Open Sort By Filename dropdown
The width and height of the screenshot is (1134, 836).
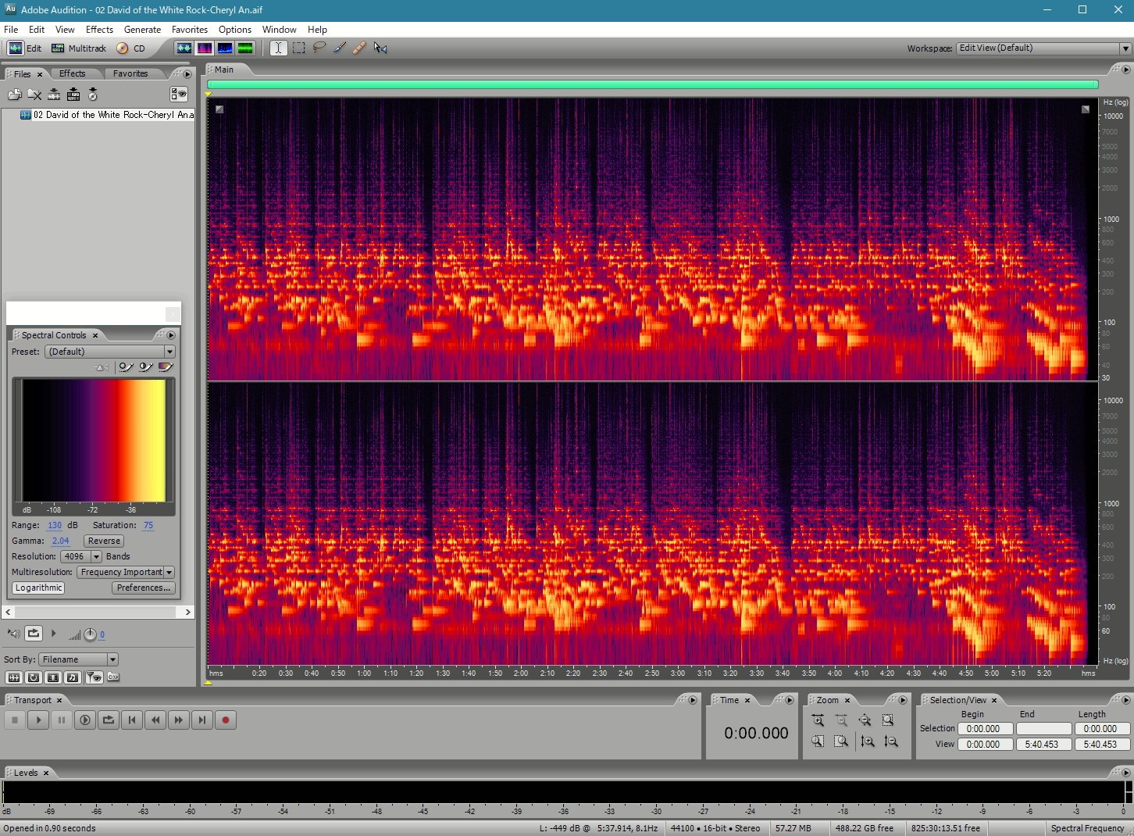78,659
